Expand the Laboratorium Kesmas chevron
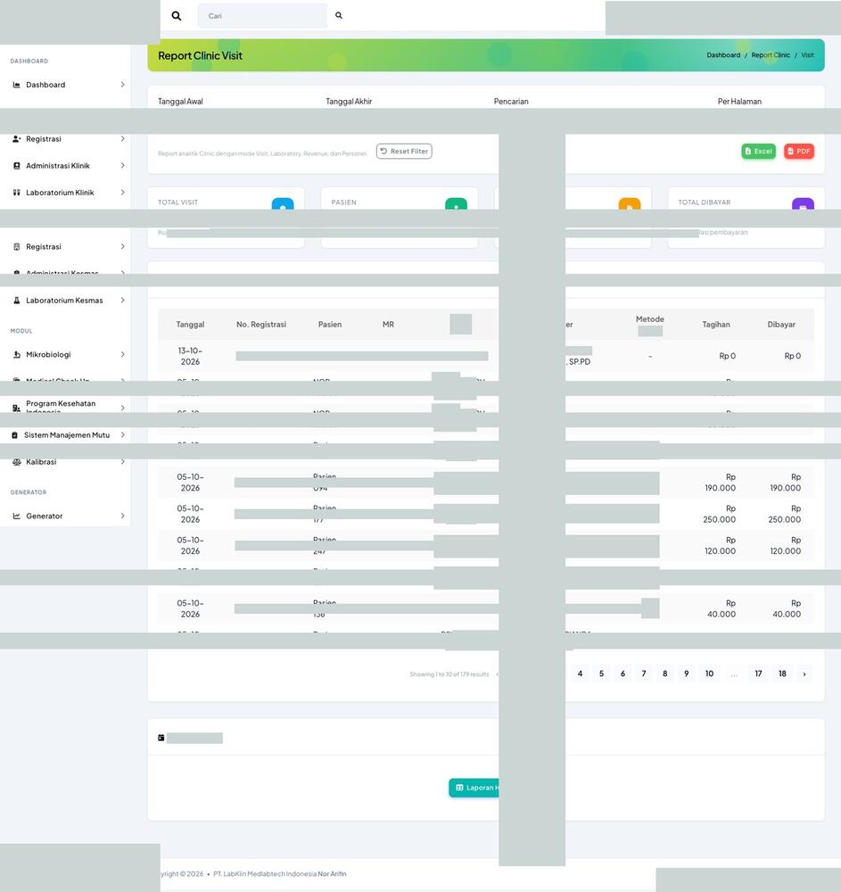This screenshot has width=841, height=892. point(122,301)
